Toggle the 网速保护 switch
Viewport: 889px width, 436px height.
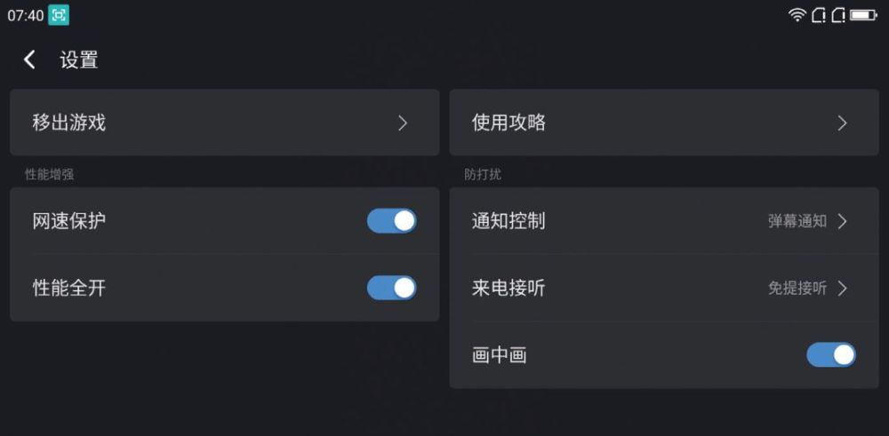(391, 221)
